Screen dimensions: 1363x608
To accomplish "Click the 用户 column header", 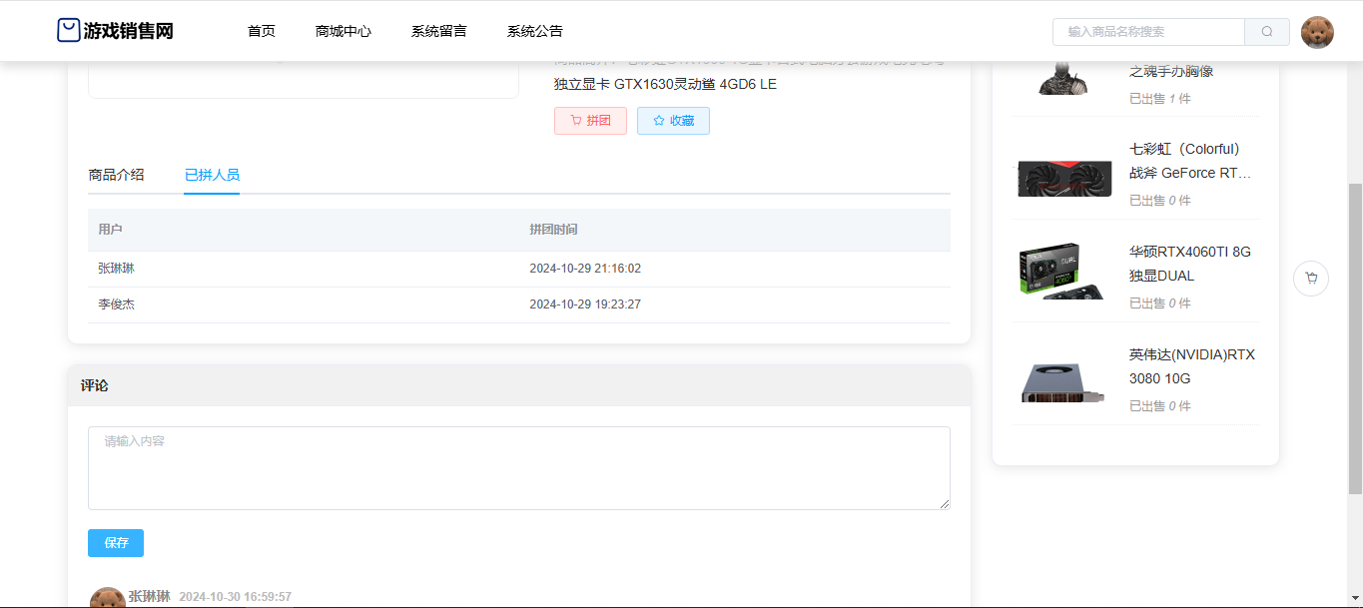I will pyautogui.click(x=110, y=230).
